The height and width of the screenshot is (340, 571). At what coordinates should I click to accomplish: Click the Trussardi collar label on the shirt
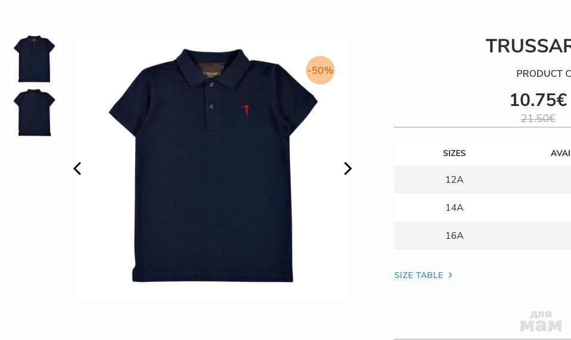pyautogui.click(x=211, y=71)
